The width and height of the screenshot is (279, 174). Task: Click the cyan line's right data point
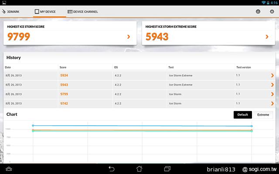click(x=252, y=131)
